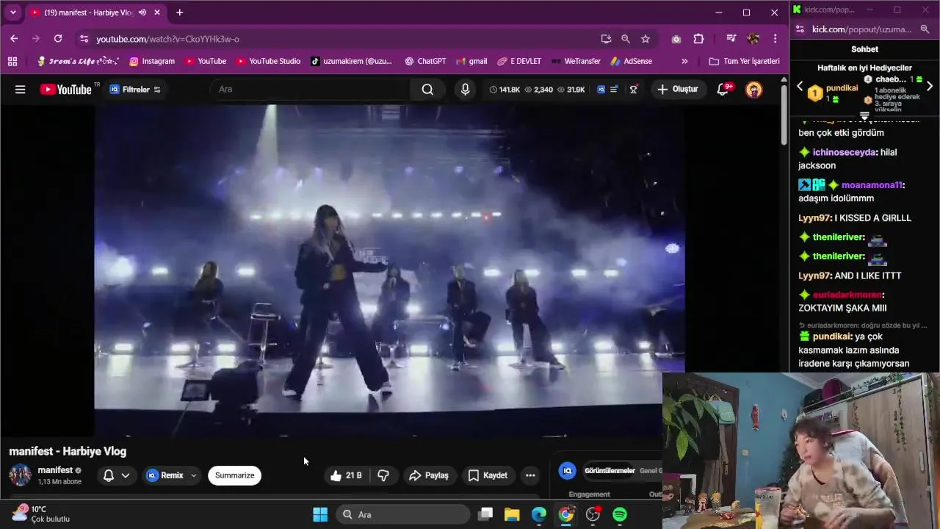
Task: Open a new Chrome tab
Action: coord(179,12)
